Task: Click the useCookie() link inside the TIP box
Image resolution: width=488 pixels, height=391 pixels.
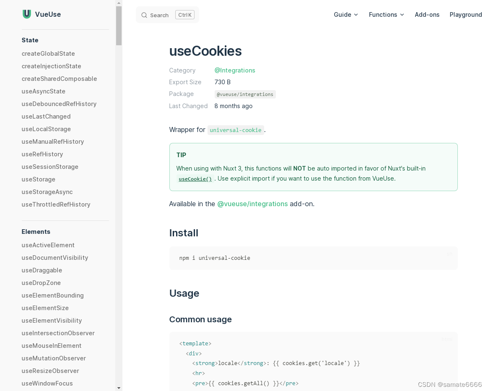Action: [195, 179]
